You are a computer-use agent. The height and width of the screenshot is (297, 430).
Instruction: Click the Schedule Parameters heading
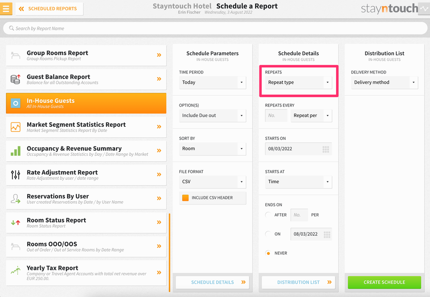pyautogui.click(x=213, y=53)
